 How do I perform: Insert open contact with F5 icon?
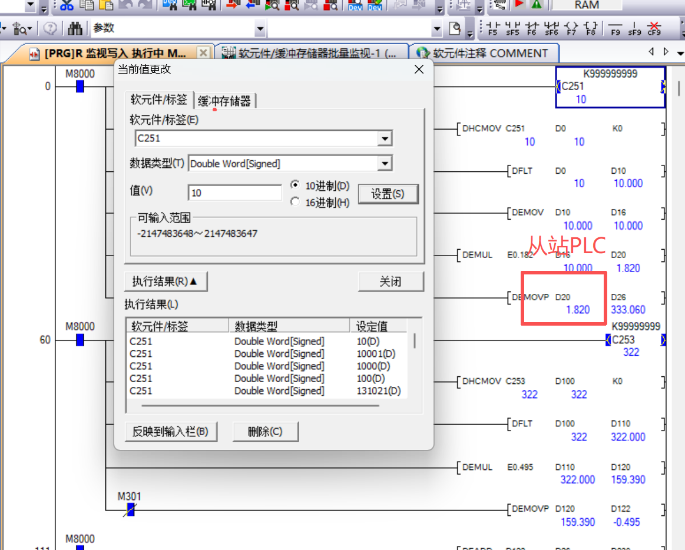[493, 28]
